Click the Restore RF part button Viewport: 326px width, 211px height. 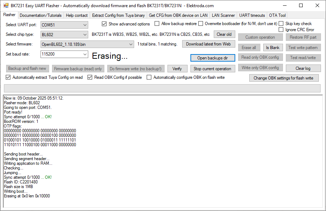(303, 37)
